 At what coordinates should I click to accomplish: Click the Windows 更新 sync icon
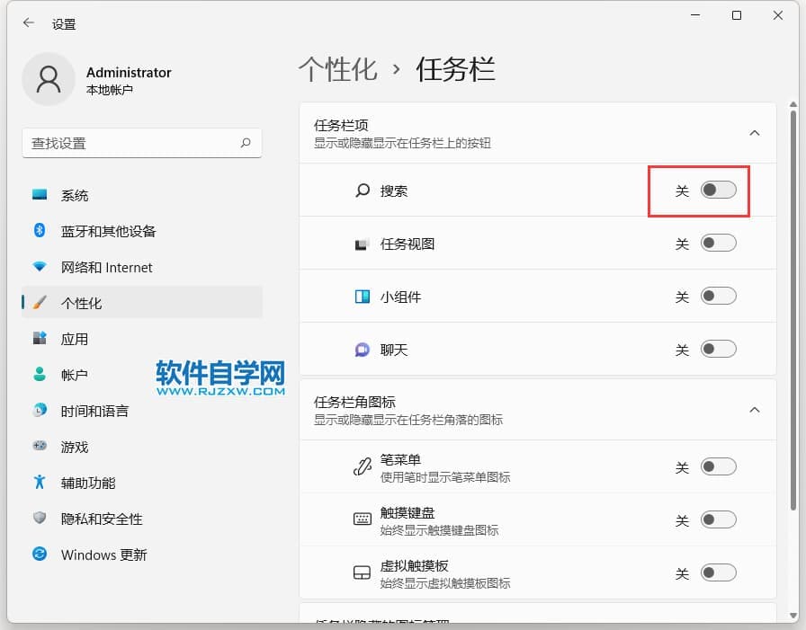40,555
